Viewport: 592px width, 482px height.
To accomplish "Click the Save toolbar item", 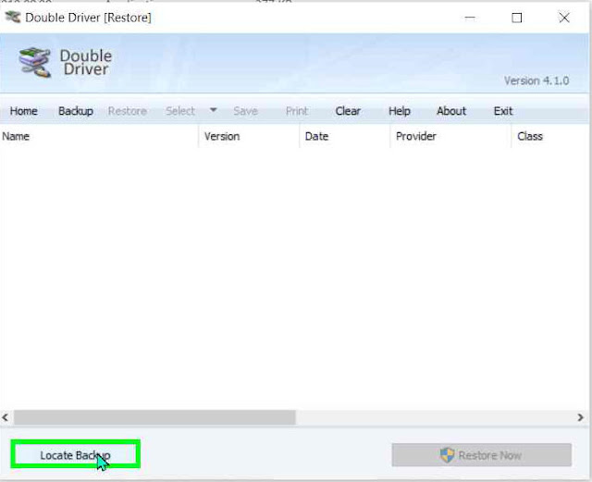I will tap(245, 111).
